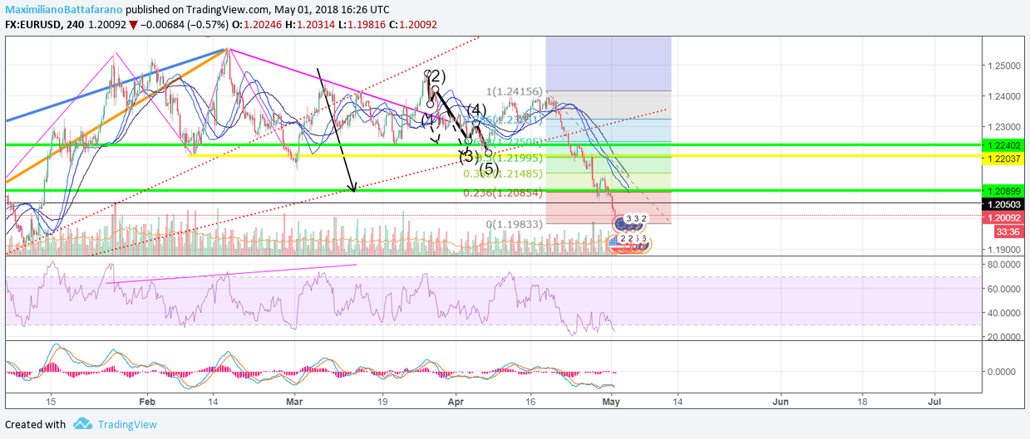Click the EU flag economic event marker
This screenshot has width=1030, height=439.
click(x=620, y=222)
